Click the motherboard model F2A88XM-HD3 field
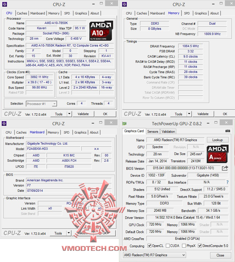Viewport: 235px width, 262px height. click(x=54, y=149)
